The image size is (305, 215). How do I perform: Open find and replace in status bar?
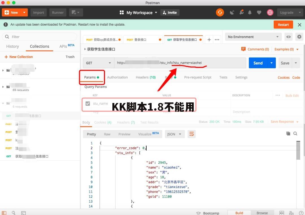click(14, 213)
